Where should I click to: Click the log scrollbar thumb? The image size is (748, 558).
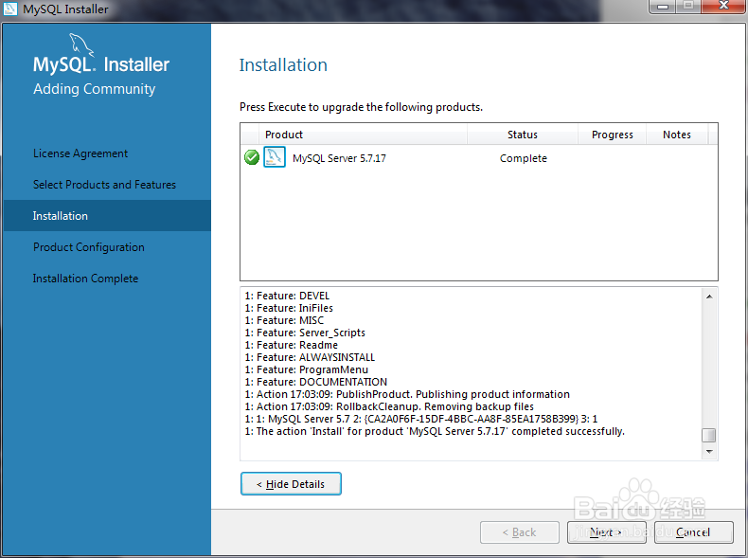click(x=709, y=436)
